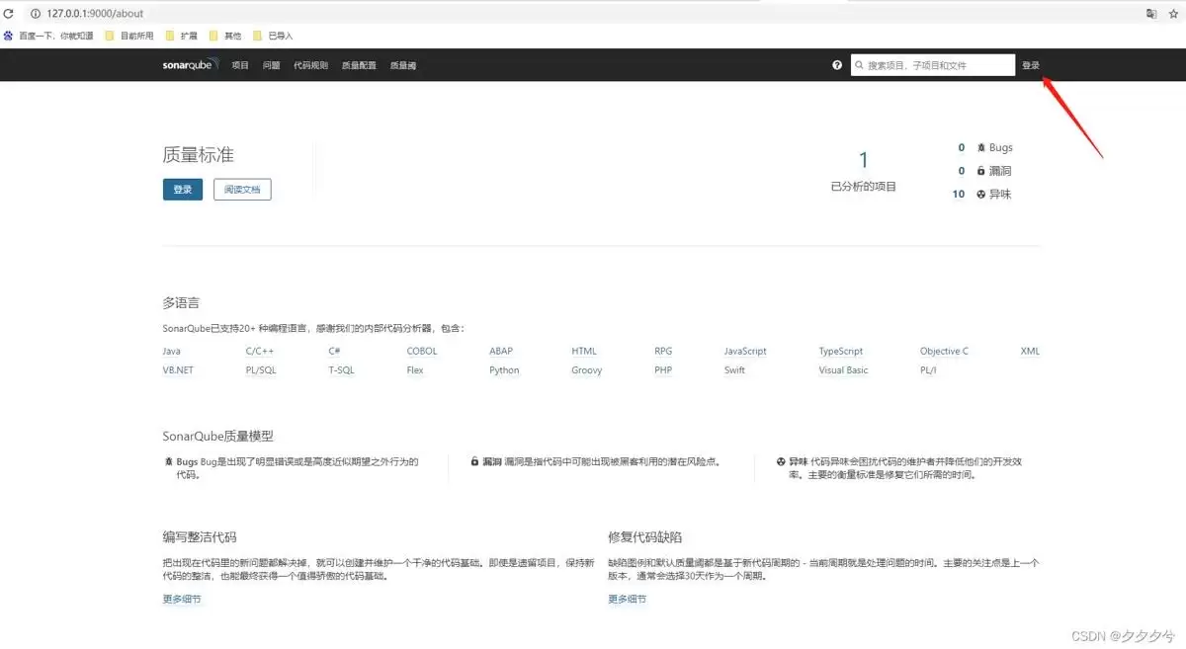Click the JavaScript language link

(745, 351)
